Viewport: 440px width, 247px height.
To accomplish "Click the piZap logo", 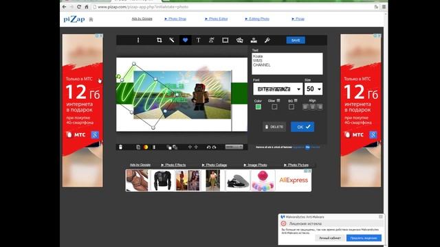I will [x=74, y=19].
